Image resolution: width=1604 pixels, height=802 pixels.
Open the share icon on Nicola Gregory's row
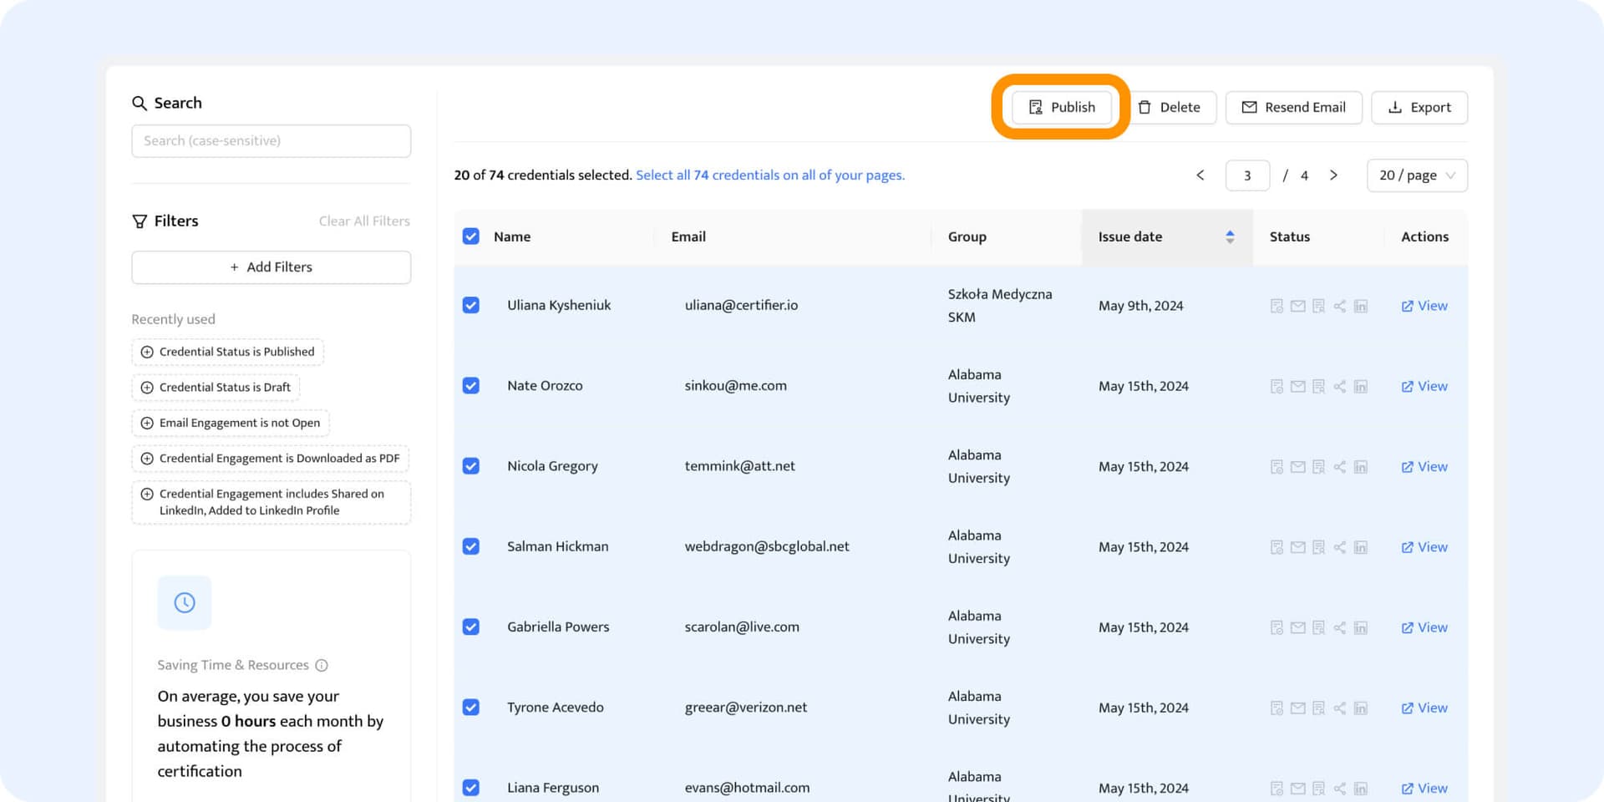pos(1339,466)
